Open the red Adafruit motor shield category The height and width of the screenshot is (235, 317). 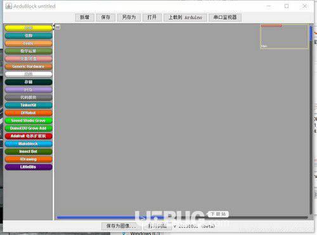(x=29, y=136)
